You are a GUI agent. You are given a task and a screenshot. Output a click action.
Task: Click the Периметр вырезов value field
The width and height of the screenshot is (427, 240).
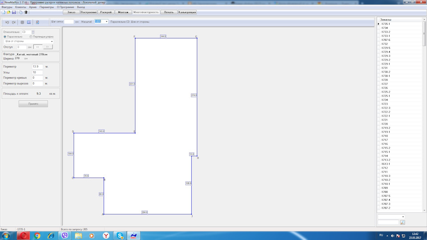click(37, 84)
